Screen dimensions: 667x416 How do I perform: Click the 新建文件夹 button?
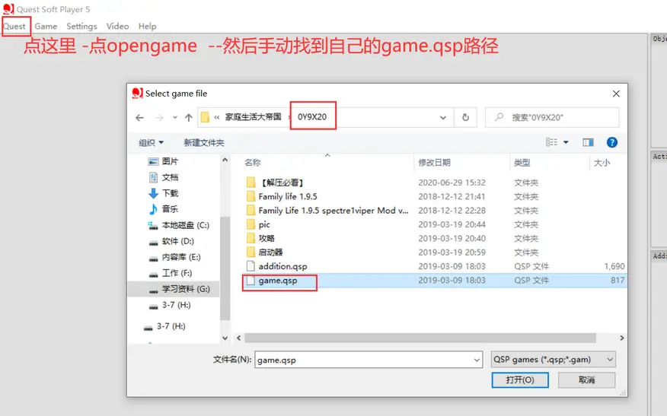click(x=203, y=142)
